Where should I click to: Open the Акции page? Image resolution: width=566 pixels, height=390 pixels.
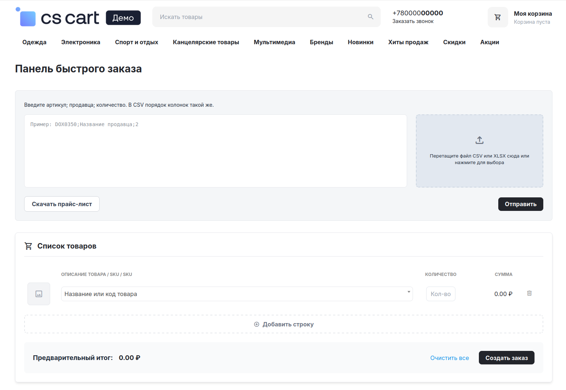tap(489, 42)
